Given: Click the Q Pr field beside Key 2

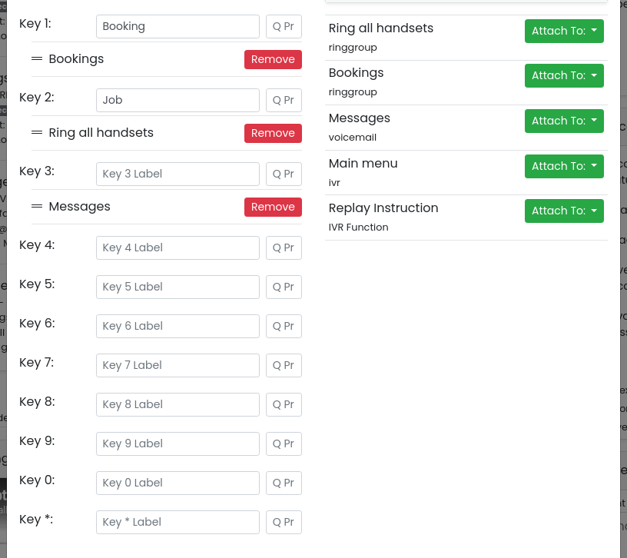Looking at the screenshot, I should pyautogui.click(x=284, y=100).
